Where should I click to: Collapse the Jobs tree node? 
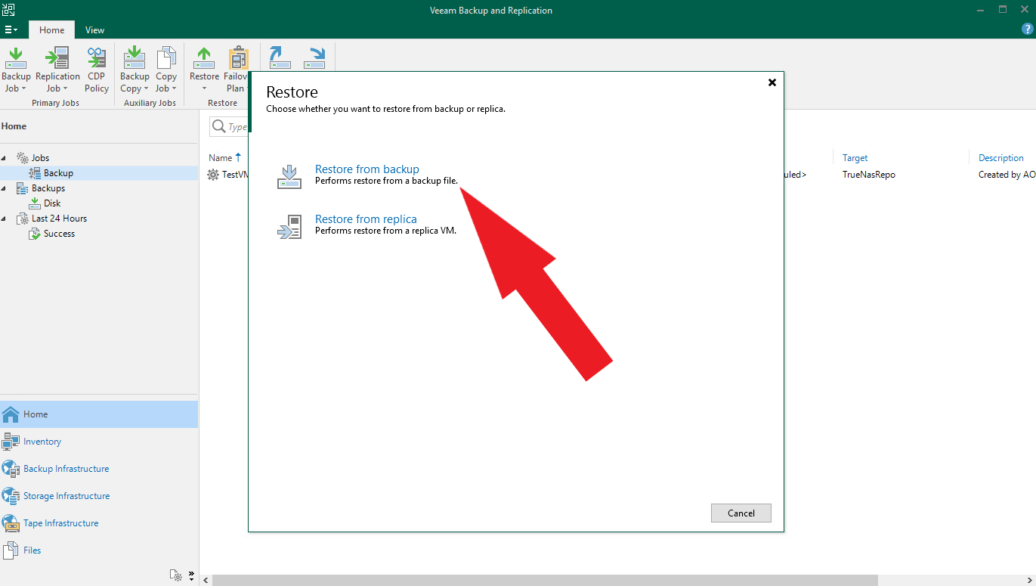5,158
